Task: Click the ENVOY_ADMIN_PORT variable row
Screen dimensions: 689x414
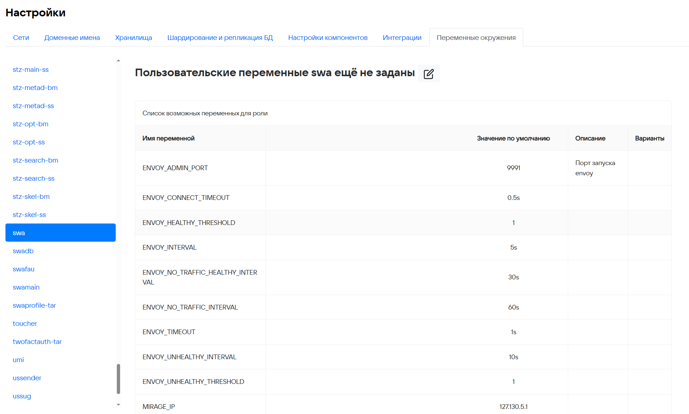Action: (175, 168)
